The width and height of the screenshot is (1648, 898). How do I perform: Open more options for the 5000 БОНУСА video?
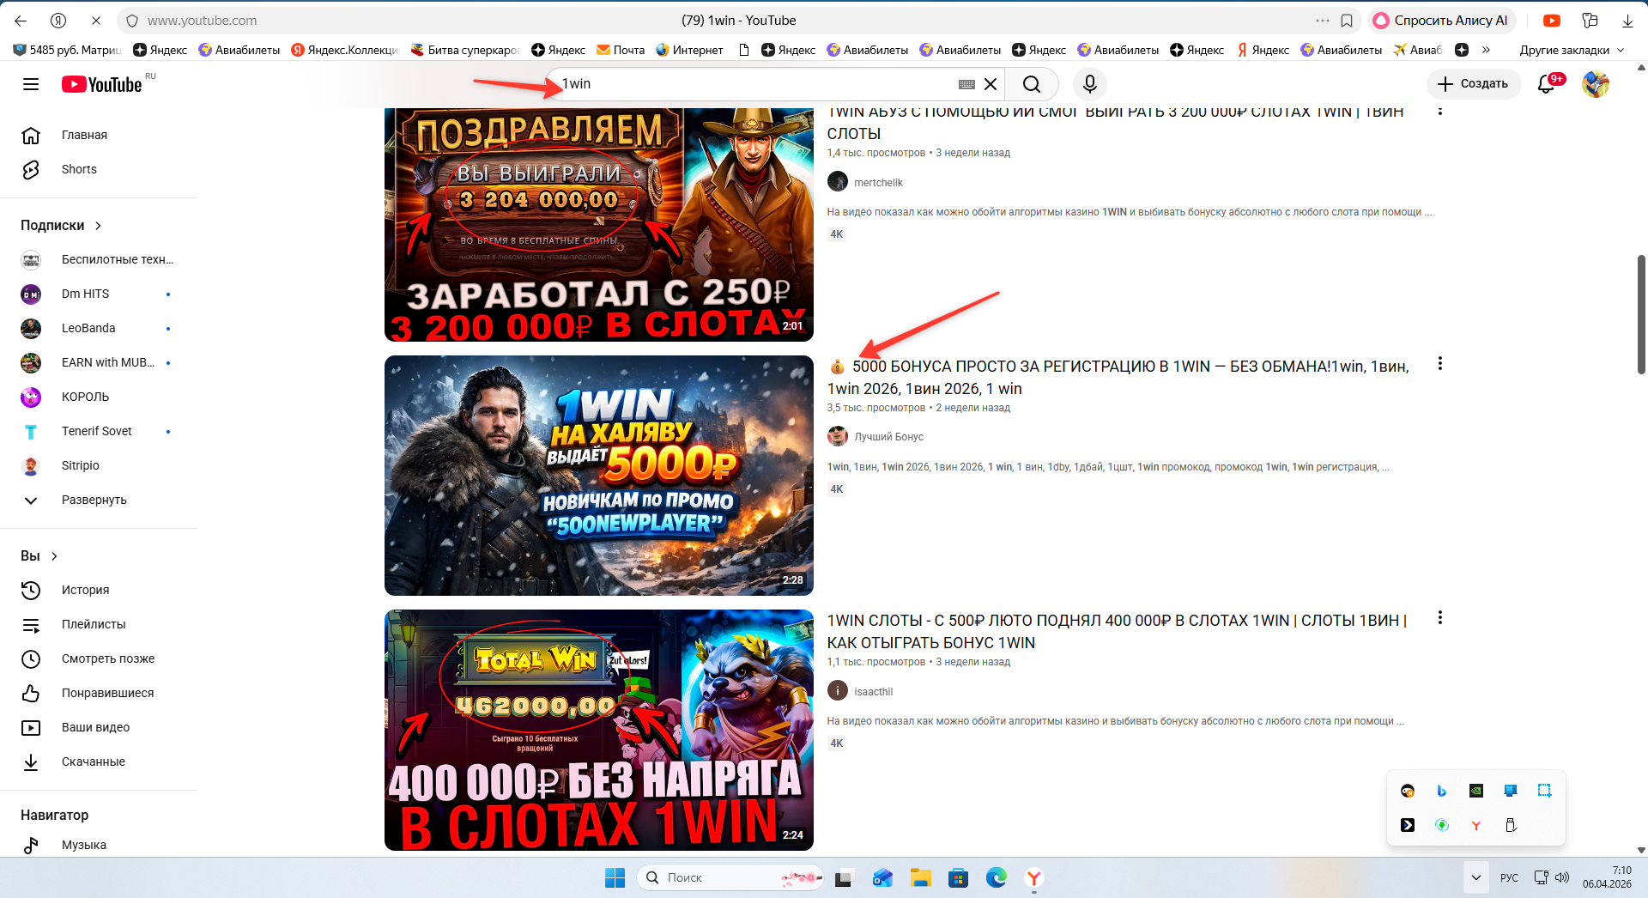click(1439, 364)
